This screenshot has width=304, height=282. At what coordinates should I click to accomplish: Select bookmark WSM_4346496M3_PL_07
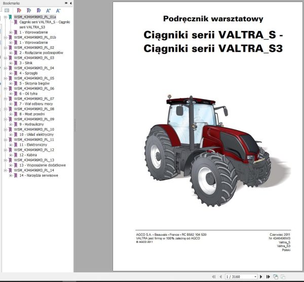34,99
